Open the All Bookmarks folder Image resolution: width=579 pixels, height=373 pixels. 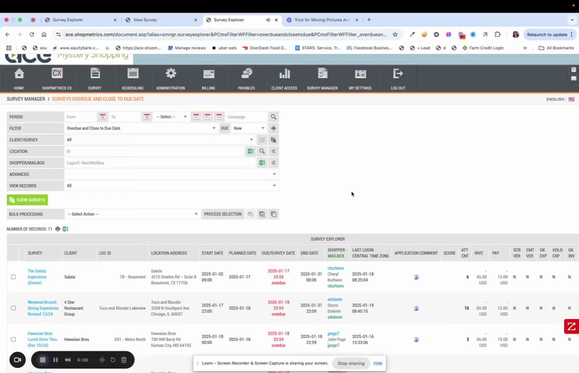click(x=556, y=48)
